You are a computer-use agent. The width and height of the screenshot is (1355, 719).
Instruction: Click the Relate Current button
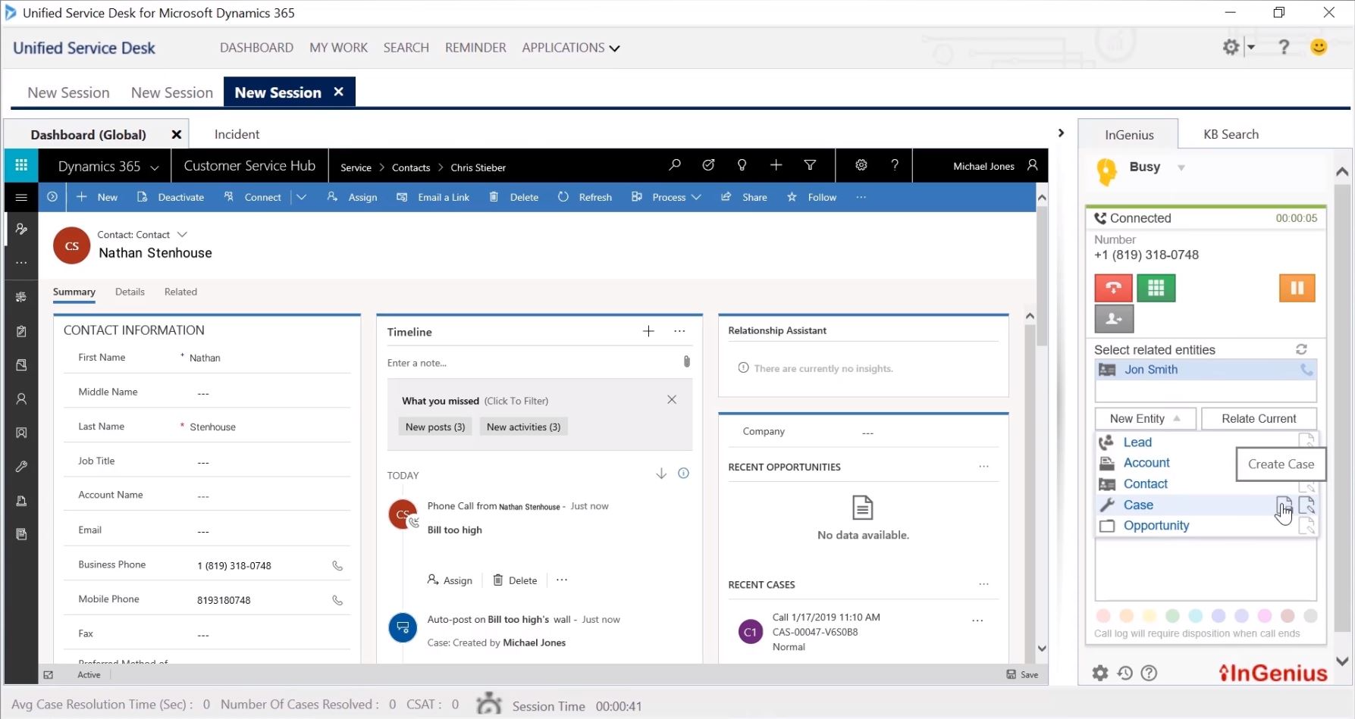pos(1259,418)
